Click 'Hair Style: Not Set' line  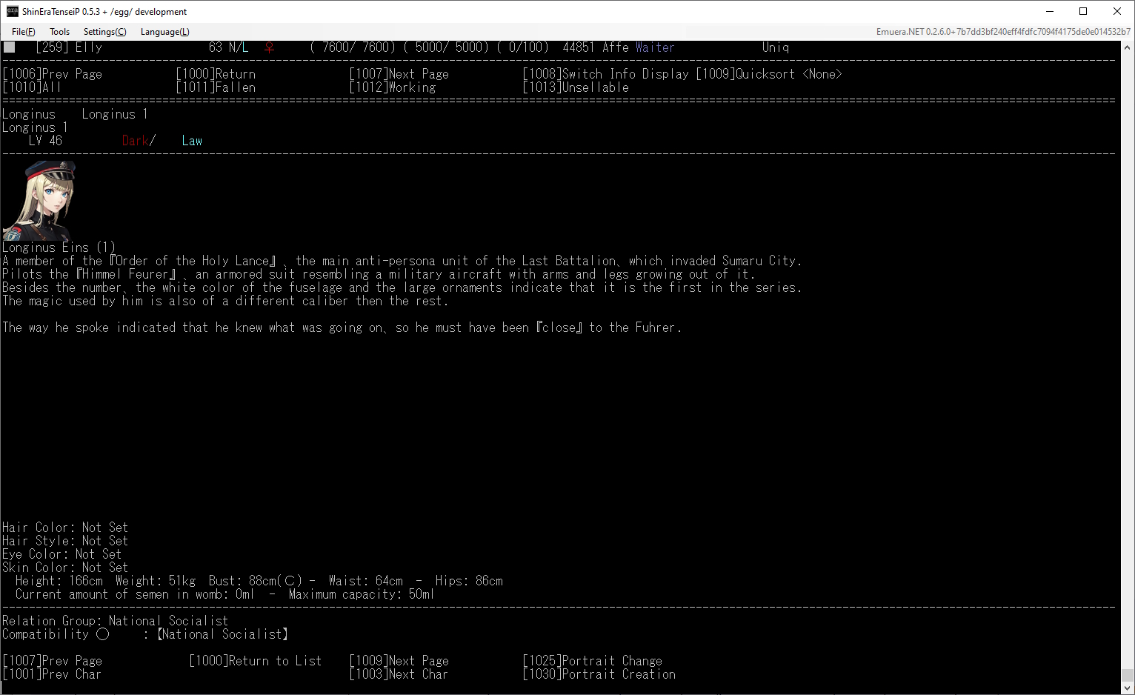65,541
